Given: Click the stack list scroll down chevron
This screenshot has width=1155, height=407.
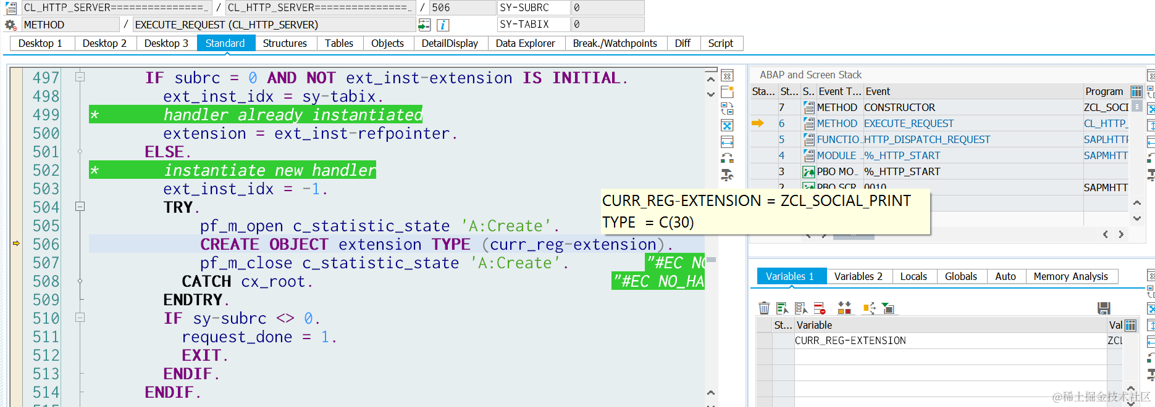Looking at the screenshot, I should [x=1137, y=218].
